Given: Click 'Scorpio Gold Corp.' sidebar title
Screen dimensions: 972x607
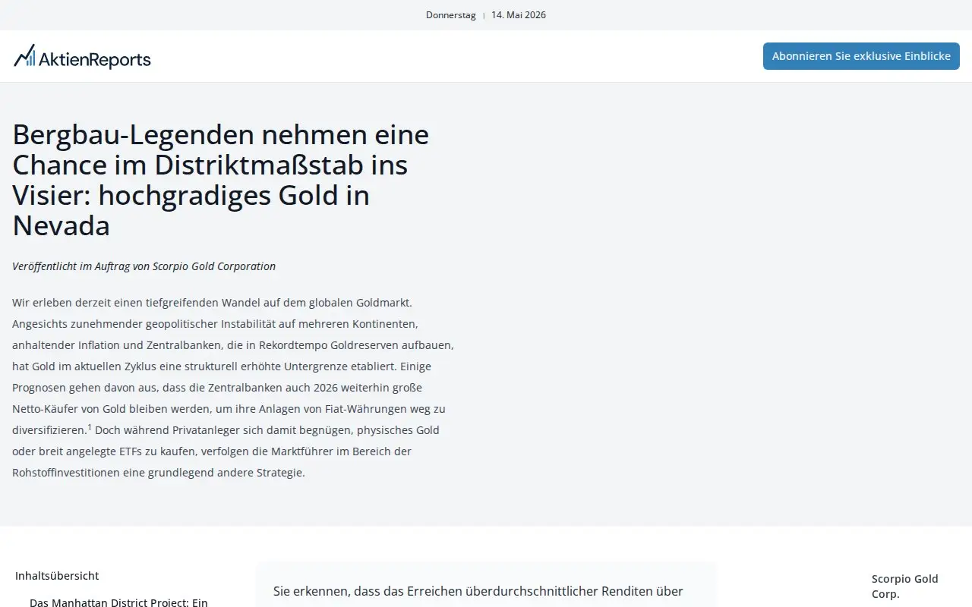Looking at the screenshot, I should [x=905, y=587].
